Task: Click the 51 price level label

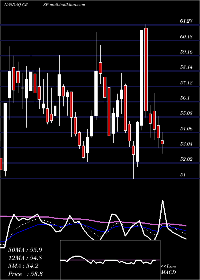Action: [x=183, y=174]
